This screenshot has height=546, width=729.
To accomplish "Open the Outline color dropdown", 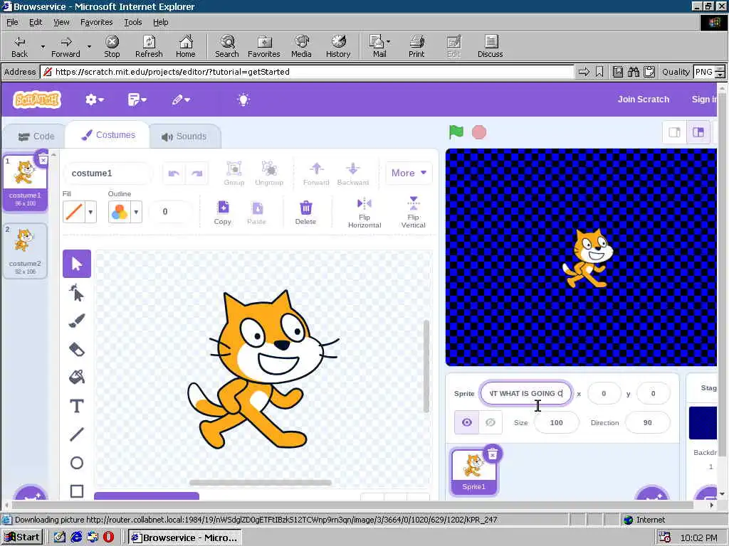I will (136, 212).
